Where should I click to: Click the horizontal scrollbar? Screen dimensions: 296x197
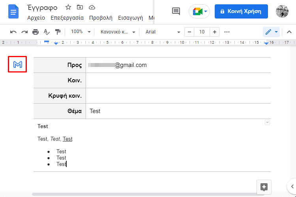click(x=147, y=194)
